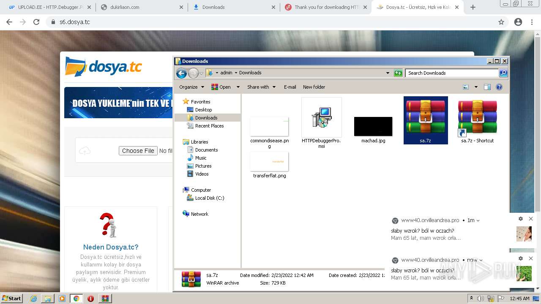Open the Pictures library
Screen dimensions: 541x304
[x=203, y=166]
